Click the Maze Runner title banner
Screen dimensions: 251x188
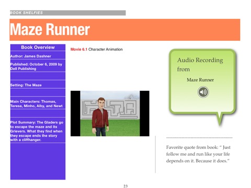(125, 30)
